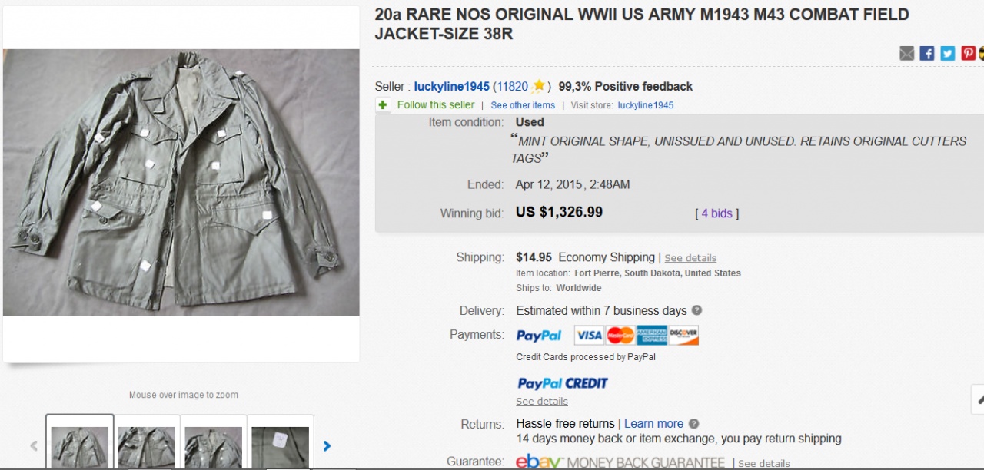The width and height of the screenshot is (984, 470).
Task: Show previous thumbnails with left arrow
Action: [x=34, y=445]
